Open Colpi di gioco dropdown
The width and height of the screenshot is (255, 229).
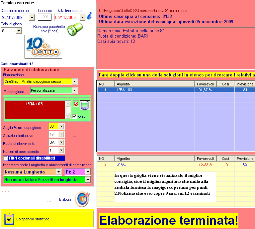coord(19,31)
